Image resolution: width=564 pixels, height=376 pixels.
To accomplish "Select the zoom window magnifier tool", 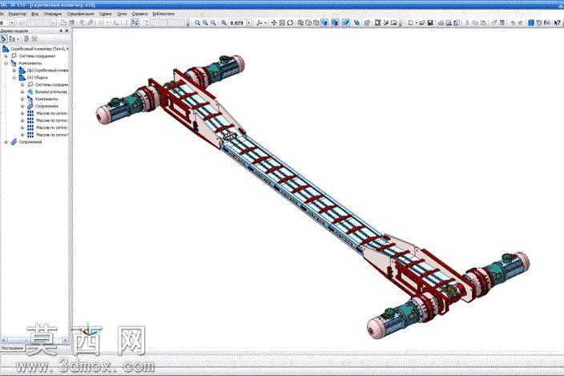I will click(197, 22).
